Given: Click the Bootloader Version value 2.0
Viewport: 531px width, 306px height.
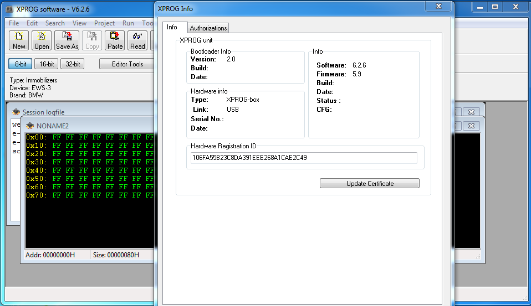Looking at the screenshot, I should (231, 59).
